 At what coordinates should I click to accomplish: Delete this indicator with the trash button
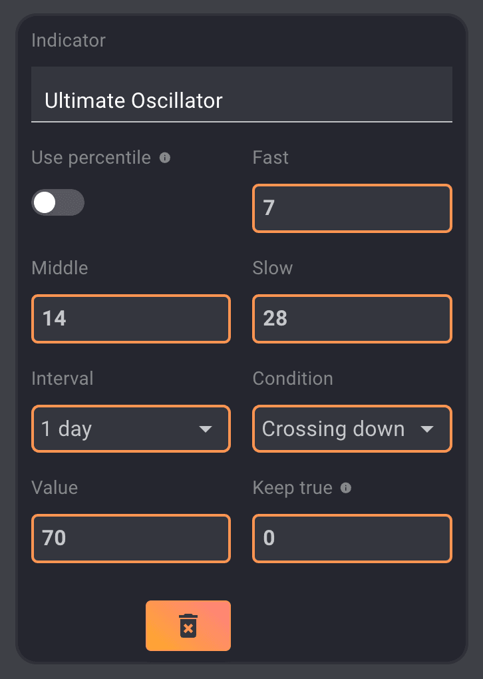[x=188, y=626]
